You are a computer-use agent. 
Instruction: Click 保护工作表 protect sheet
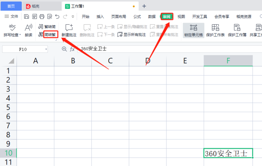215,30
